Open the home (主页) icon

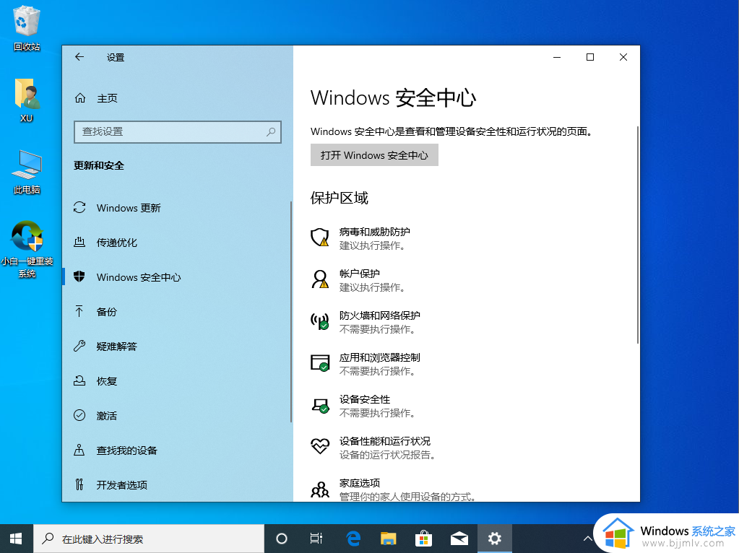[x=80, y=98]
